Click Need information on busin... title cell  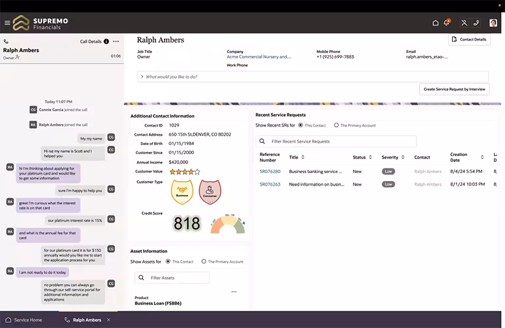click(x=317, y=184)
